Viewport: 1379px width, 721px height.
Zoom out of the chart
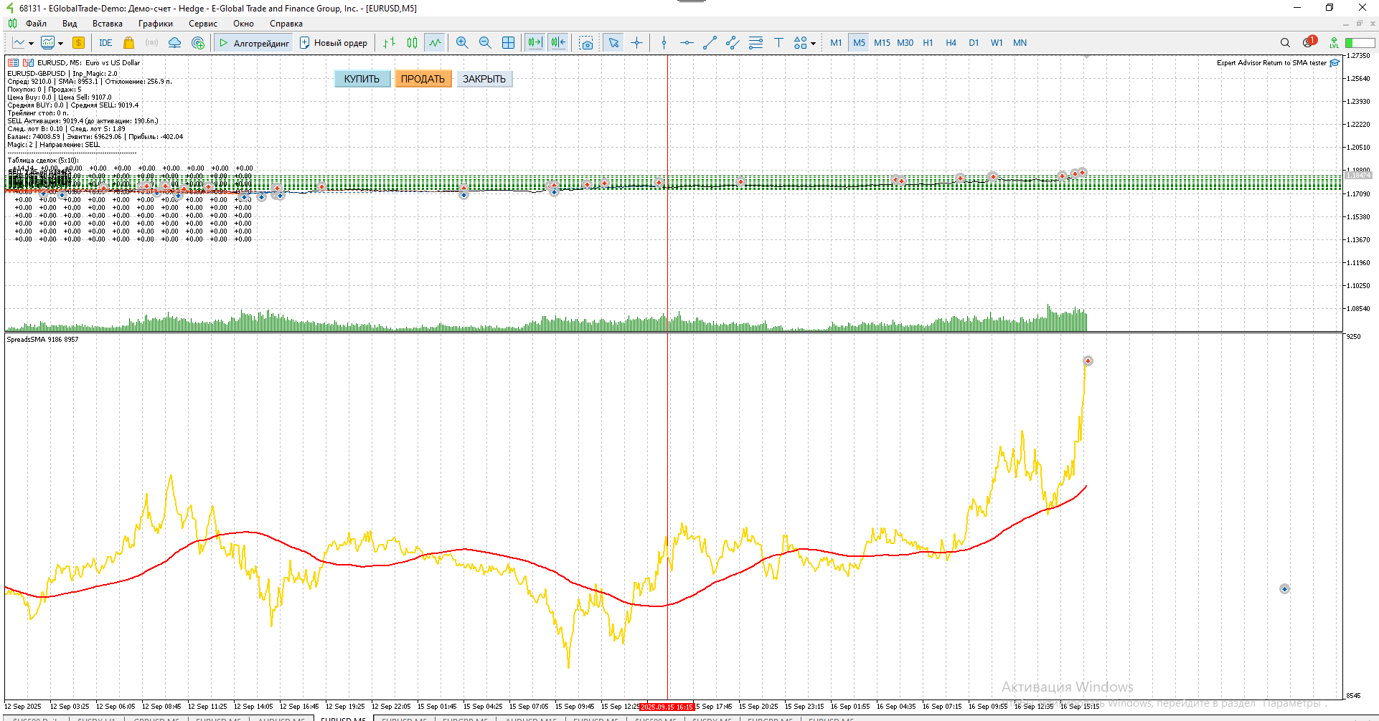(485, 43)
